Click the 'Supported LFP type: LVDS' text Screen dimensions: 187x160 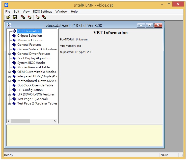tap(76, 52)
